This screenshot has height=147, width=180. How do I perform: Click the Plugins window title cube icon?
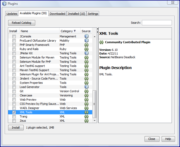click(4, 4)
